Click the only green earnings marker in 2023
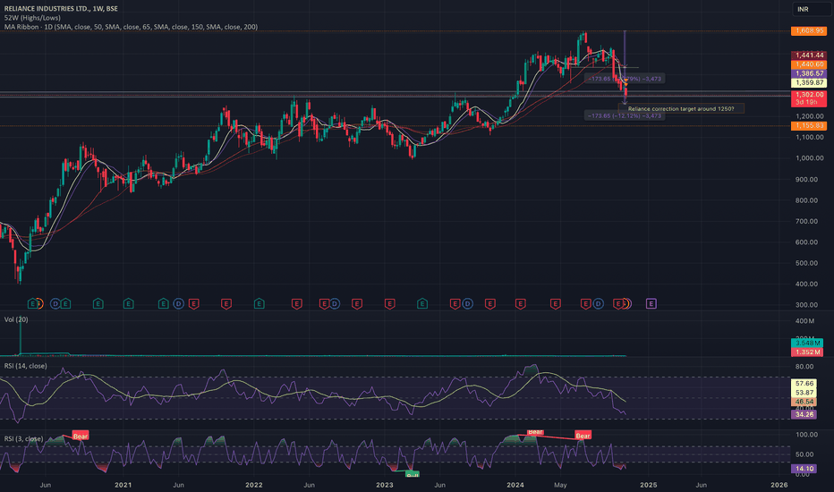The width and height of the screenshot is (834, 492). pyautogui.click(x=421, y=304)
